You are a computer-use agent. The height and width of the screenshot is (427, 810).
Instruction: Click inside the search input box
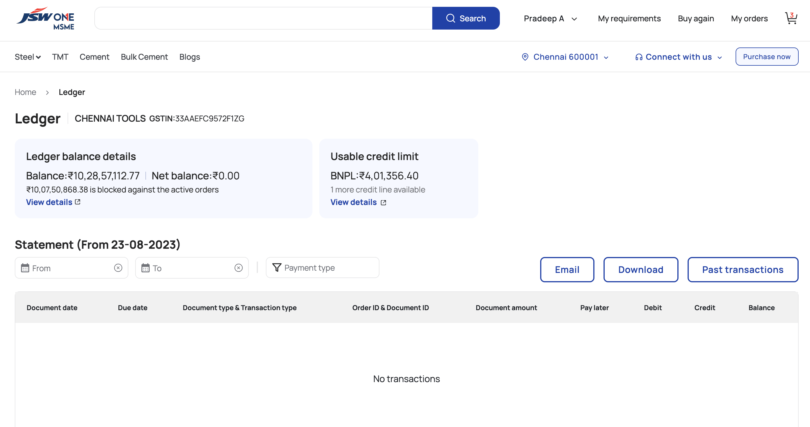[x=263, y=18]
